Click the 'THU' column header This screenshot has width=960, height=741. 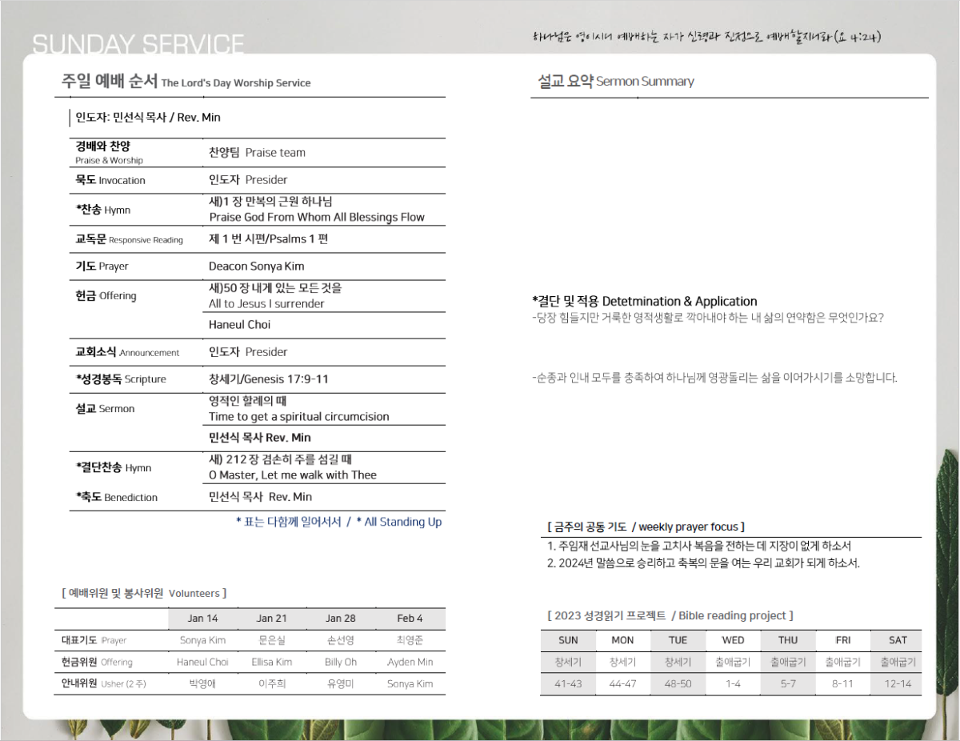pos(788,640)
